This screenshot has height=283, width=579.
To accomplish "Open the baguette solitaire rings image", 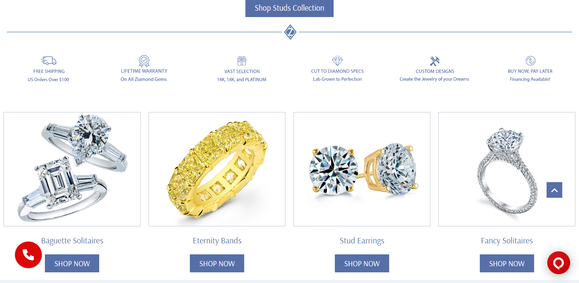I will pos(72,169).
